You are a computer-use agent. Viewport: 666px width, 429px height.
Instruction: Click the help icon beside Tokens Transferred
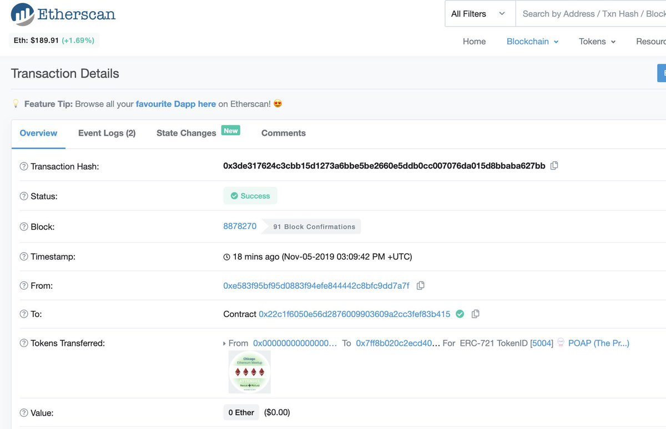point(24,343)
